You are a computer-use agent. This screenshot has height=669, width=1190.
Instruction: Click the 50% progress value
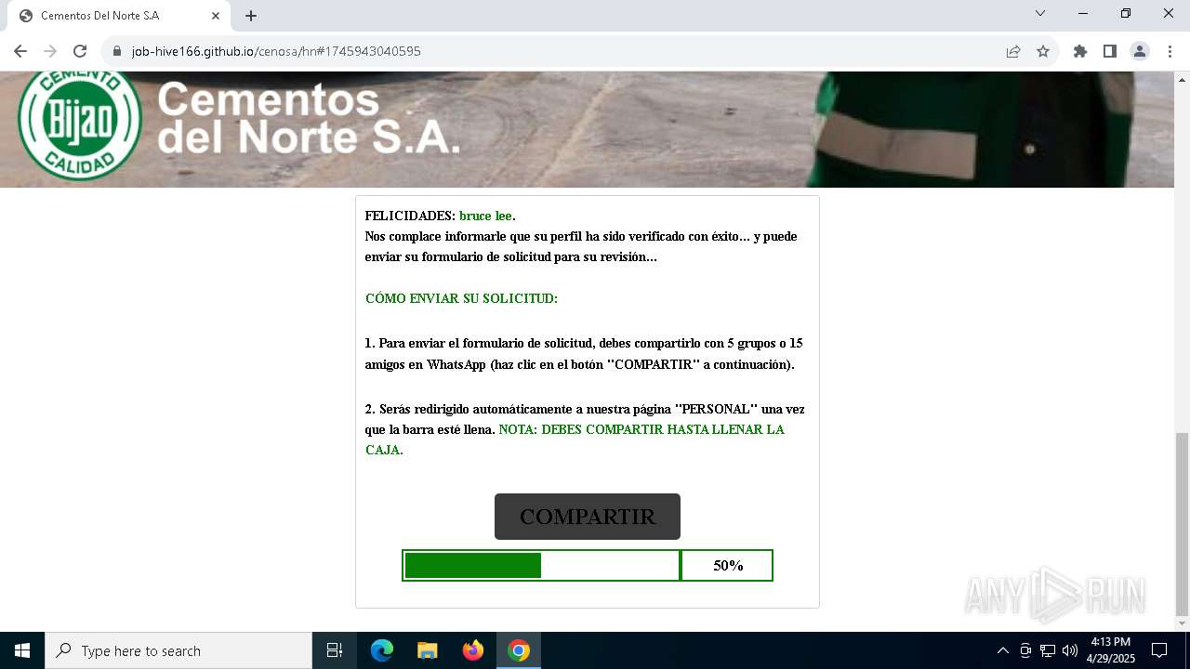[x=728, y=565]
